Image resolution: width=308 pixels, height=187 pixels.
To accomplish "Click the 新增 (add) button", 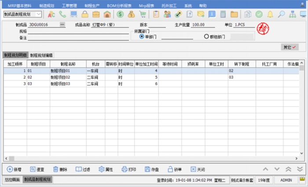I will click(15, 169).
